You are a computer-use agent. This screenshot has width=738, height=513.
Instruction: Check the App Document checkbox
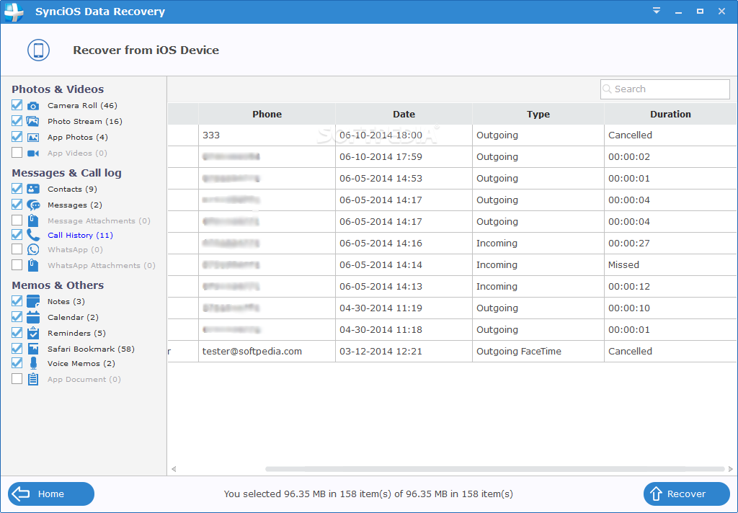pos(17,379)
